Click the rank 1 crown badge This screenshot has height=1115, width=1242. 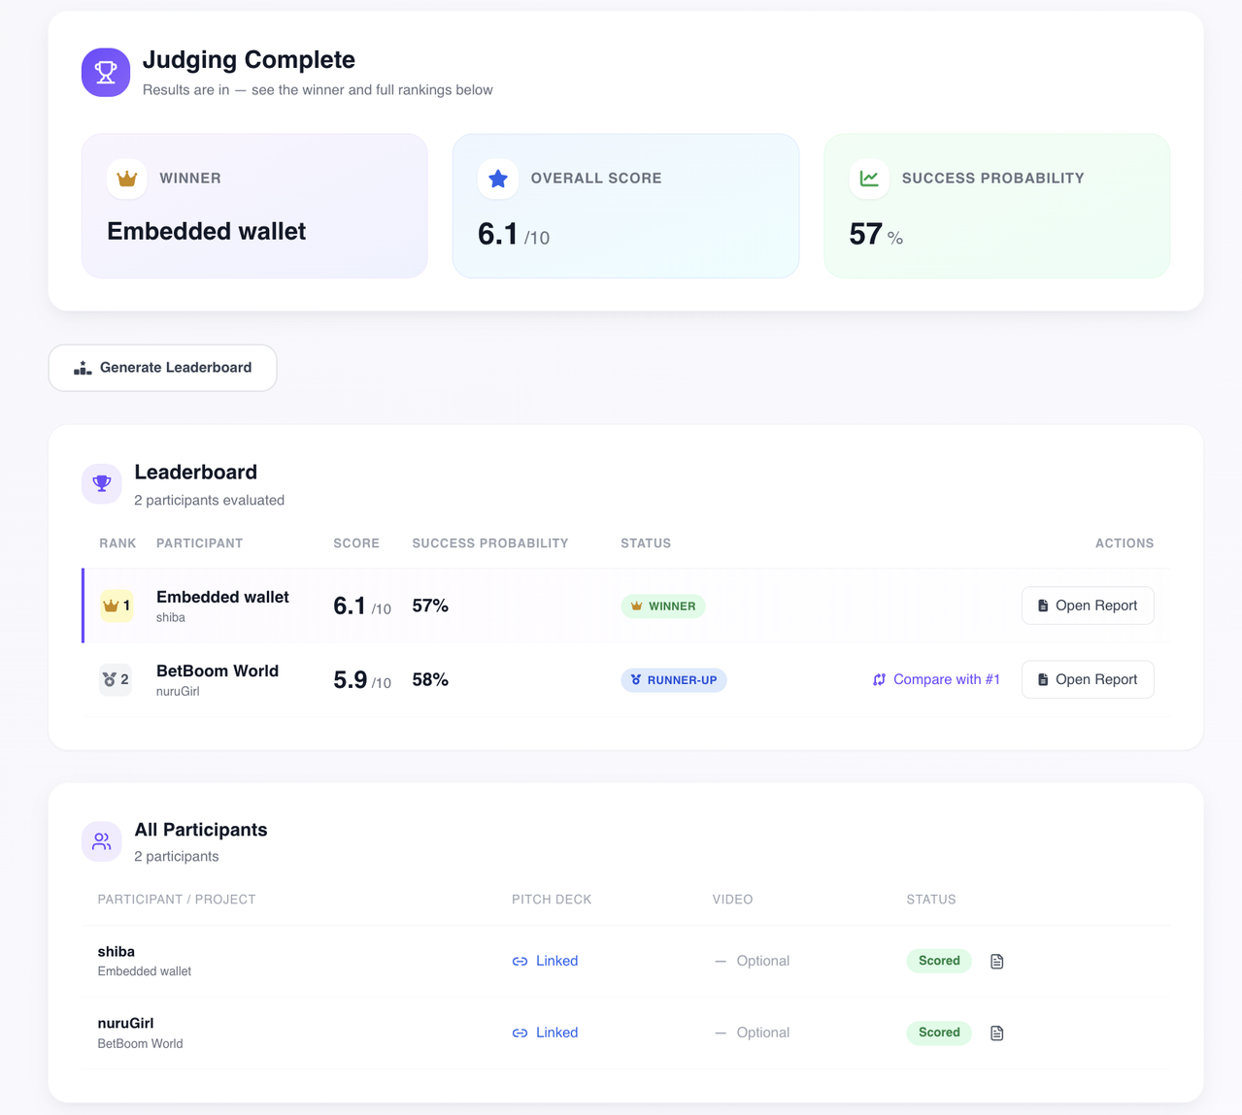[x=117, y=606]
